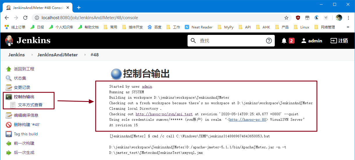Click the browser back arrow

click(x=7, y=18)
